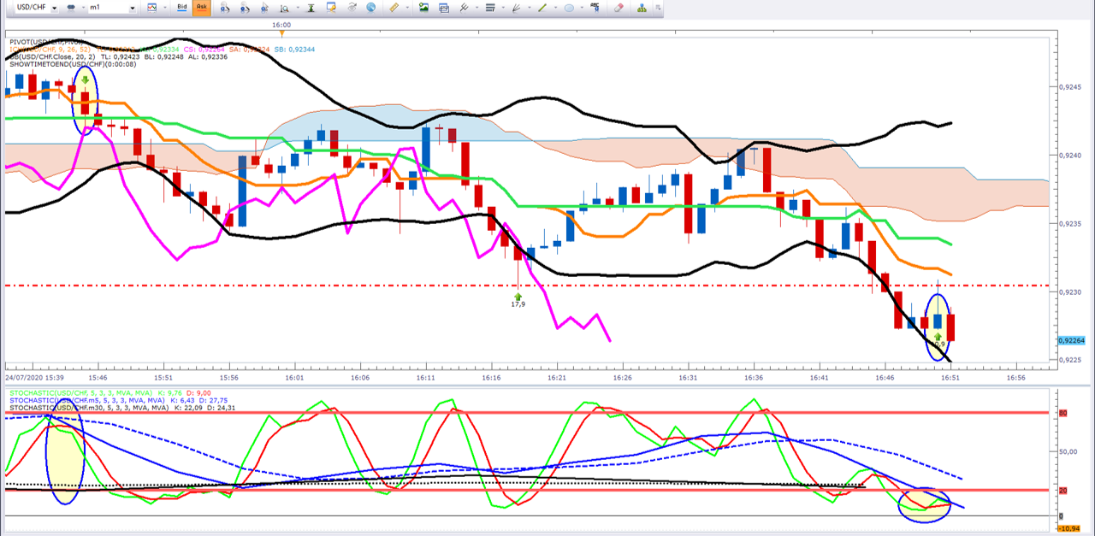Click the zoom in magnifier icon

pyautogui.click(x=224, y=8)
